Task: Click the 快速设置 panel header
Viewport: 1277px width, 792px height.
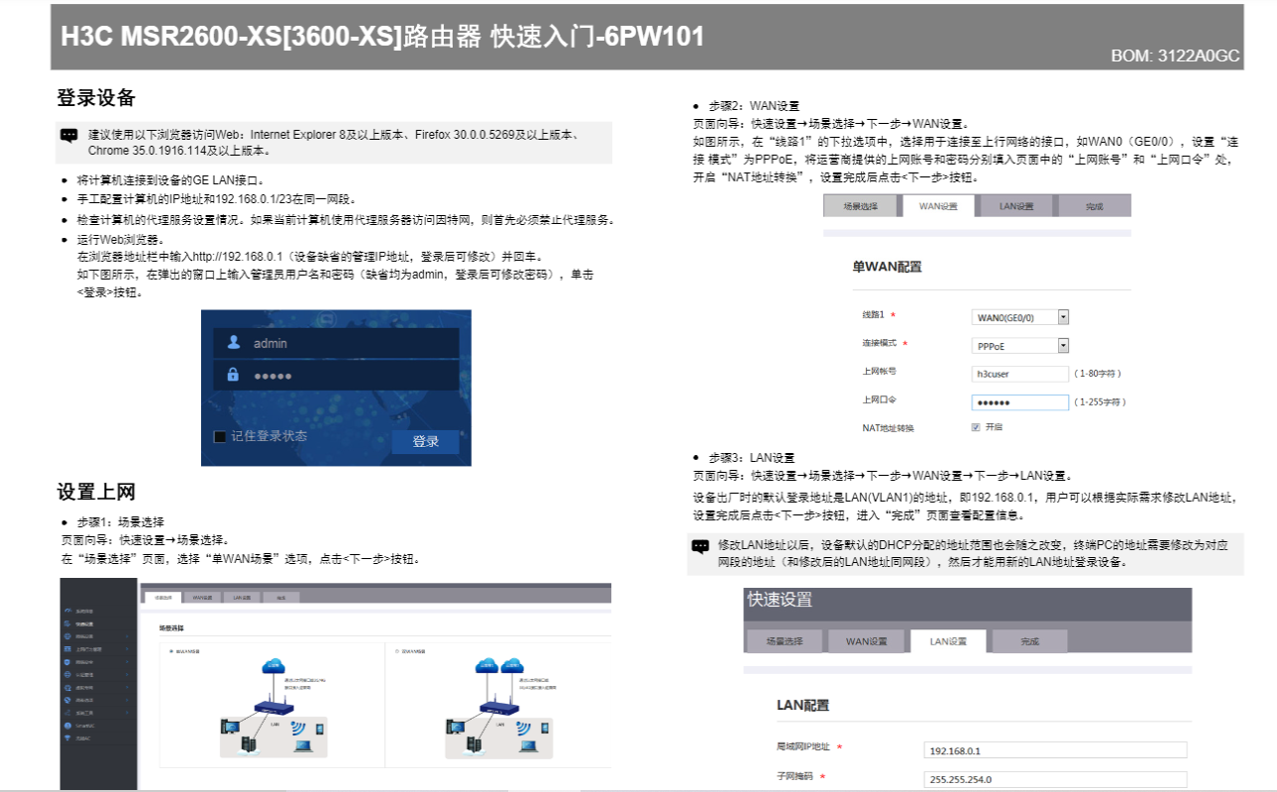Action: tap(967, 605)
